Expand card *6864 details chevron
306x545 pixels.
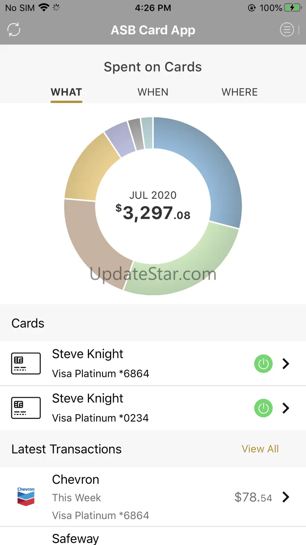tap(286, 364)
